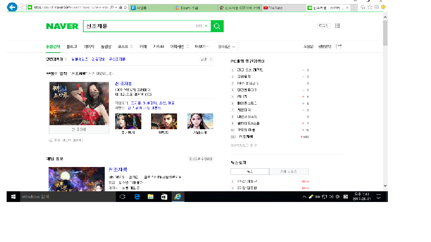
Task: Click the share icon next to 질문반영
Action: point(339,46)
